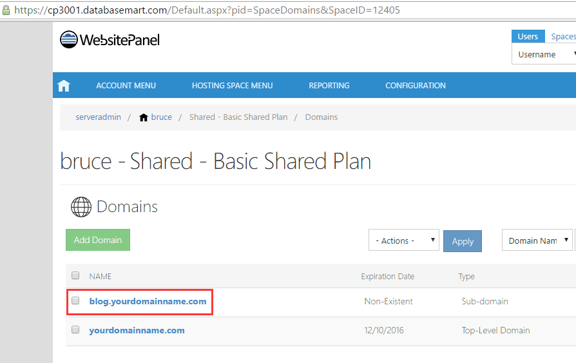Click the Non-Existent expiration cell
This screenshot has height=363, width=576.
click(x=389, y=301)
